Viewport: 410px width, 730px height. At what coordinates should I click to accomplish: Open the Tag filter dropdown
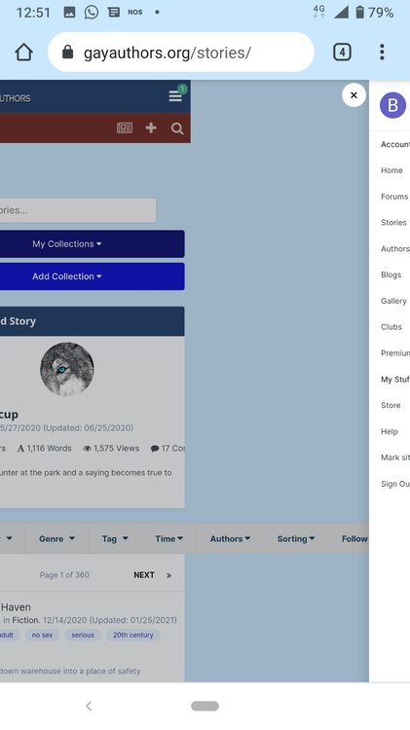point(115,538)
